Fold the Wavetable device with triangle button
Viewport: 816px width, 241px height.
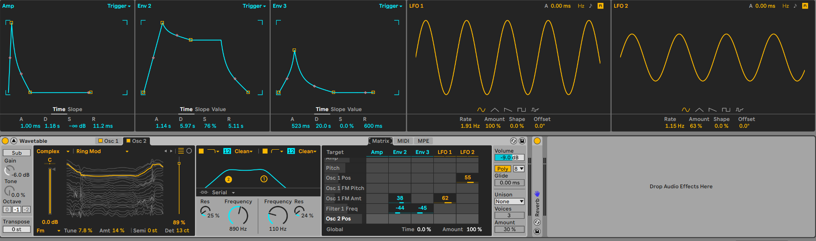click(x=14, y=141)
